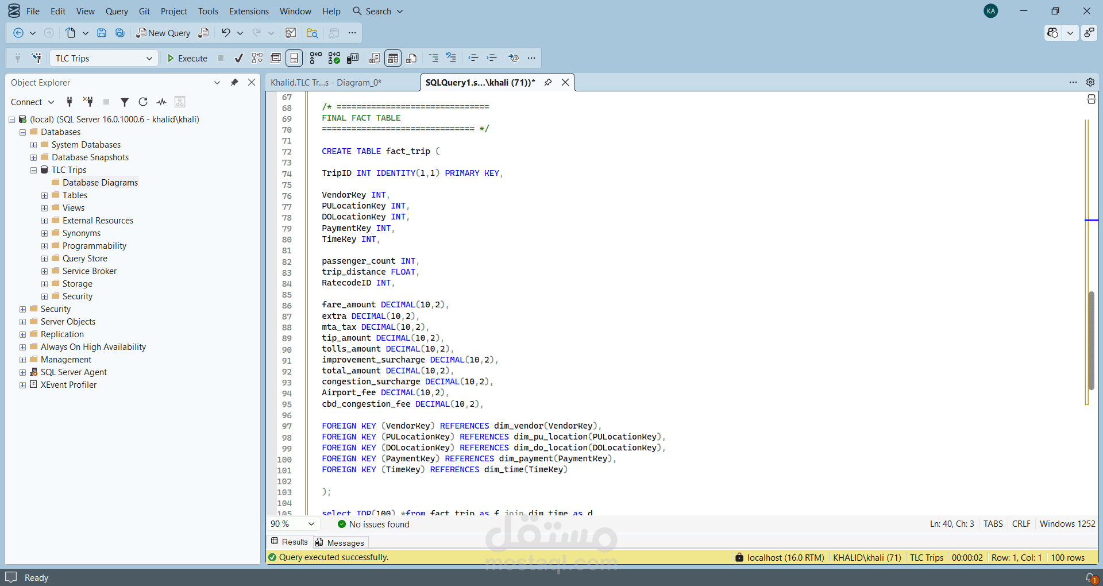1103x586 pixels.
Task: Click the editor settings gear icon
Action: tap(1090, 82)
